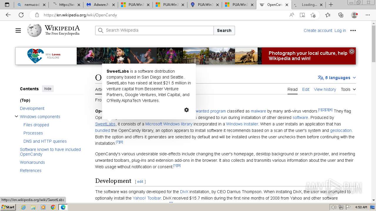Screen dimensions: 376x211
Task: Open the Yahoo! Toolbar link
Action: point(147,198)
